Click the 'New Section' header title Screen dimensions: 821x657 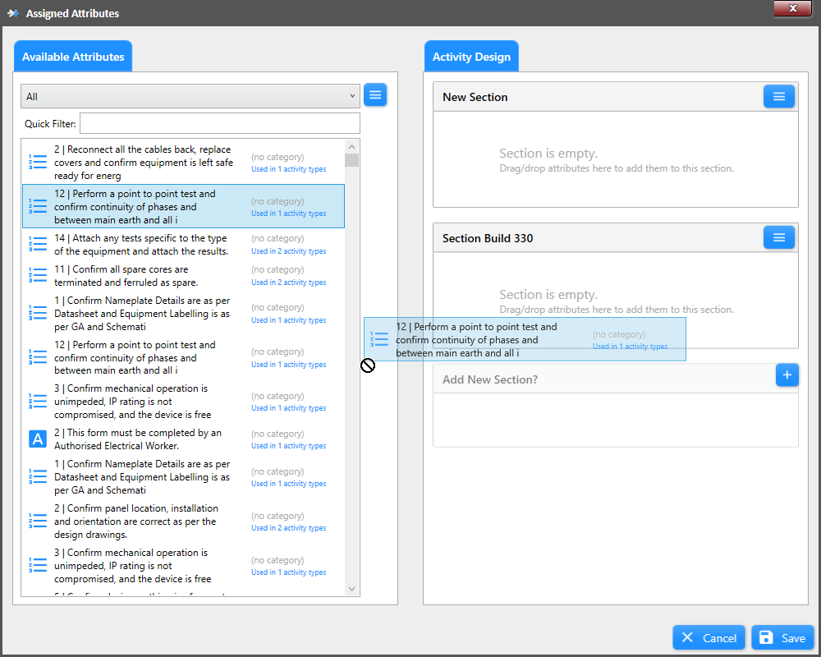tap(475, 97)
